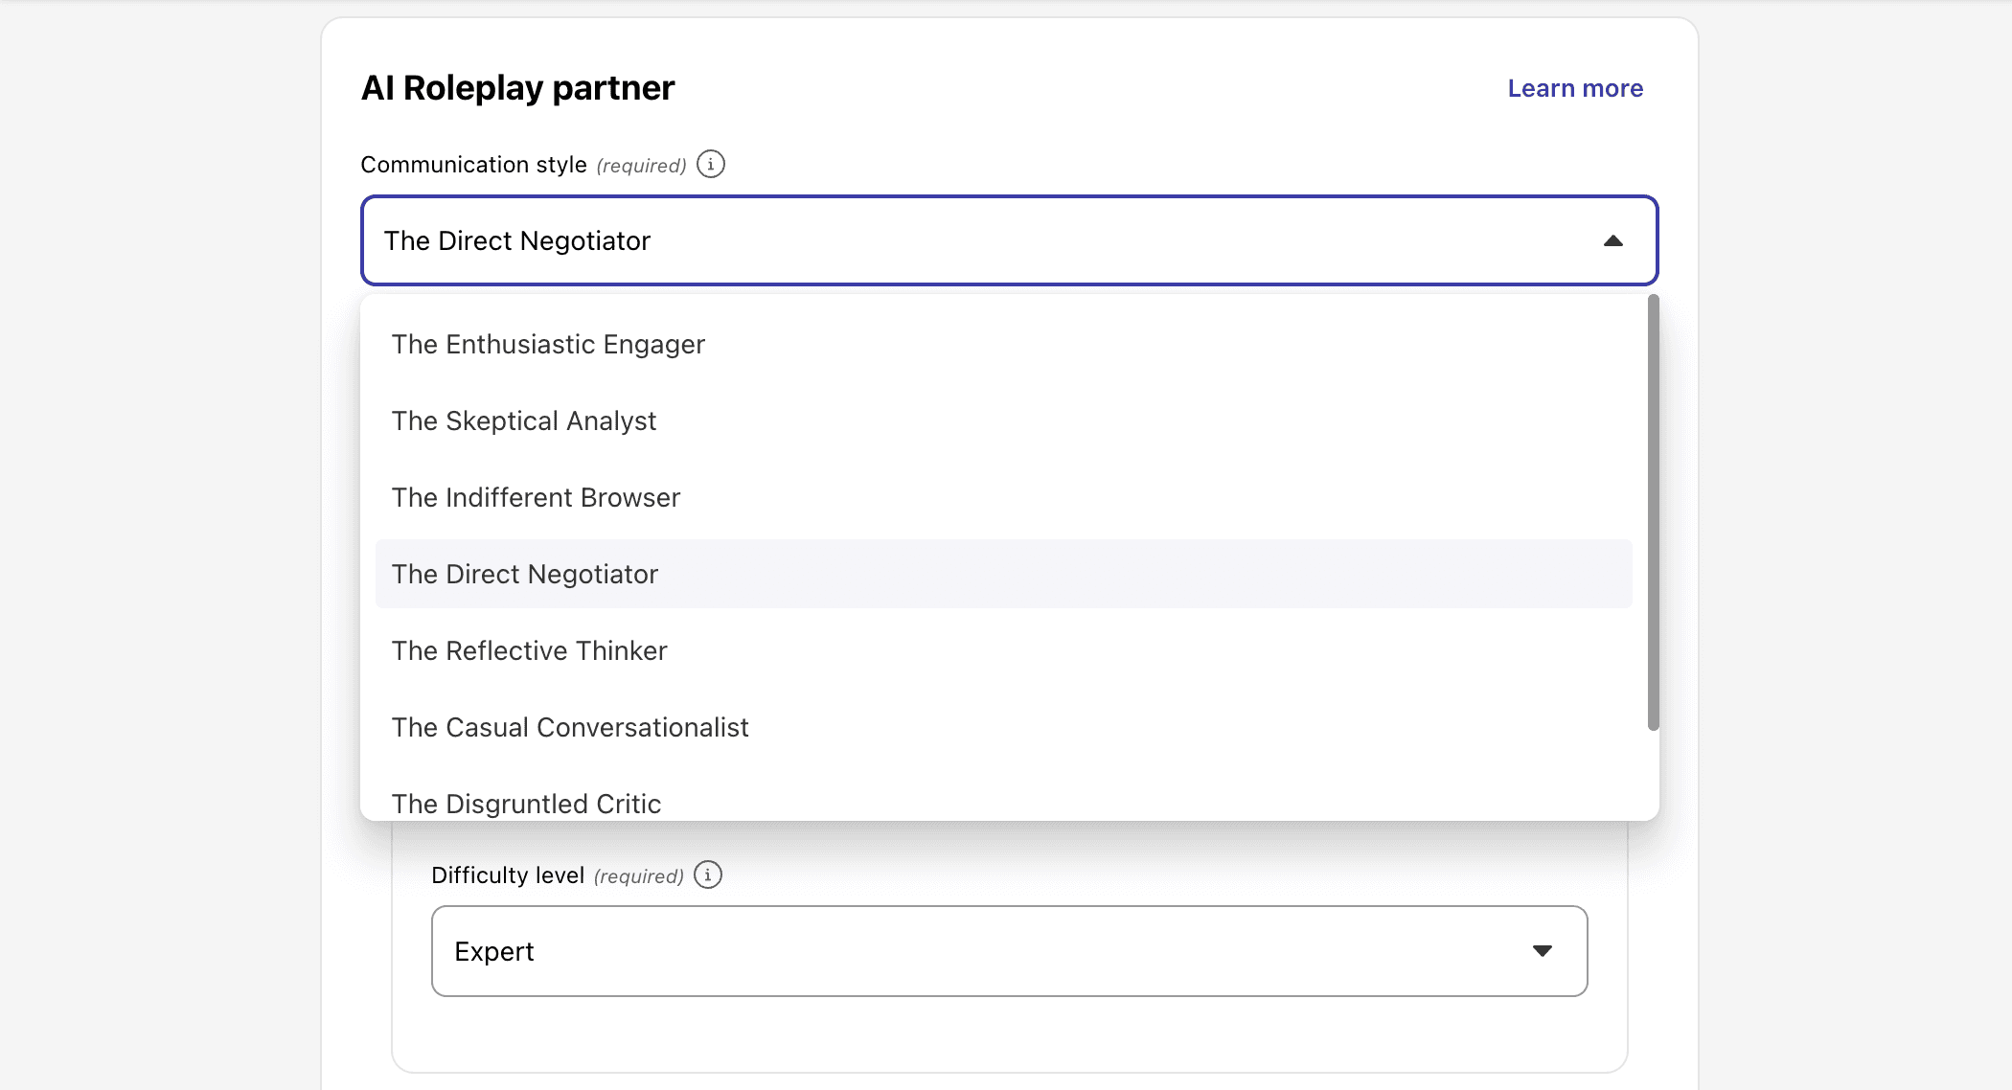The height and width of the screenshot is (1090, 2012).
Task: Select The Enthusiastic Engager option
Action: click(548, 345)
